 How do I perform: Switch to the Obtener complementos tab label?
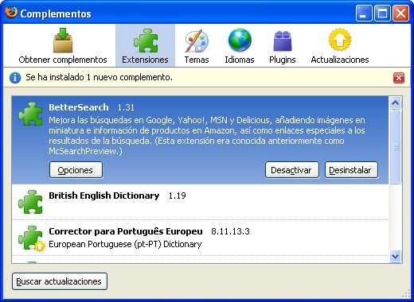click(x=63, y=60)
